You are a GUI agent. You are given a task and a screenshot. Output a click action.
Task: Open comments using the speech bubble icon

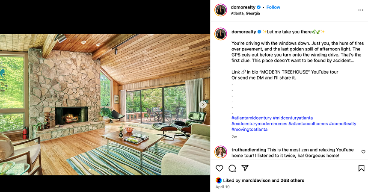point(232,168)
